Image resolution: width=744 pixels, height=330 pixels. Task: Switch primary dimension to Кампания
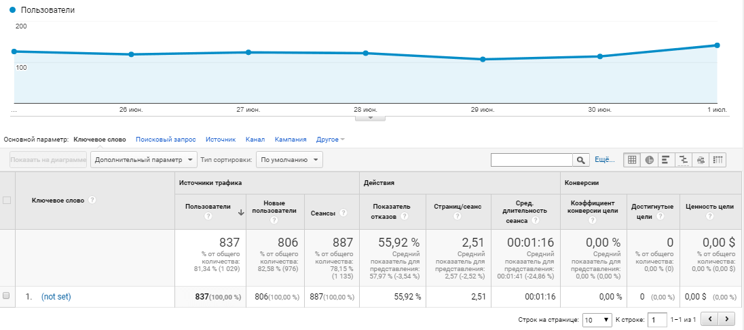click(291, 140)
